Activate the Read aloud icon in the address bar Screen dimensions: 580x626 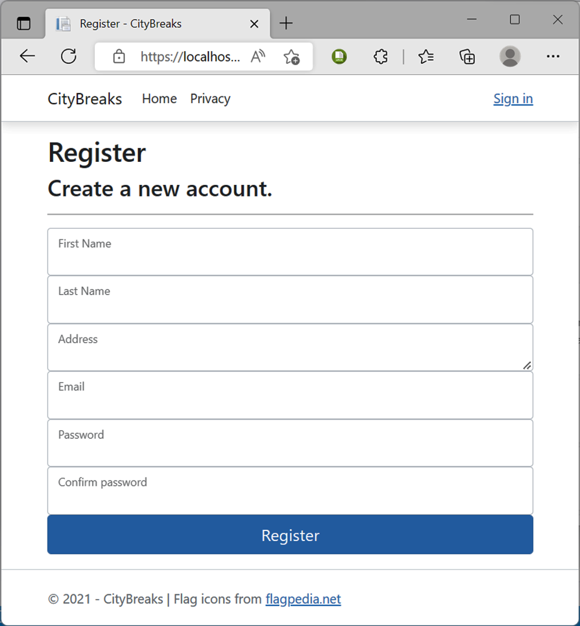[x=258, y=56]
